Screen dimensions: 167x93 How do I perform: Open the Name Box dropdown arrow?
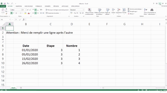point(10,20)
